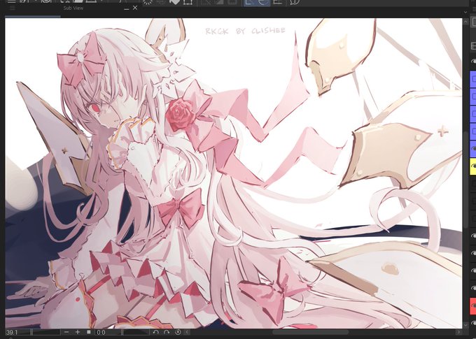Viewport: 476px width, 339px height.
Task: Click the rotation angle field showing 0.0
Action: [108, 332]
